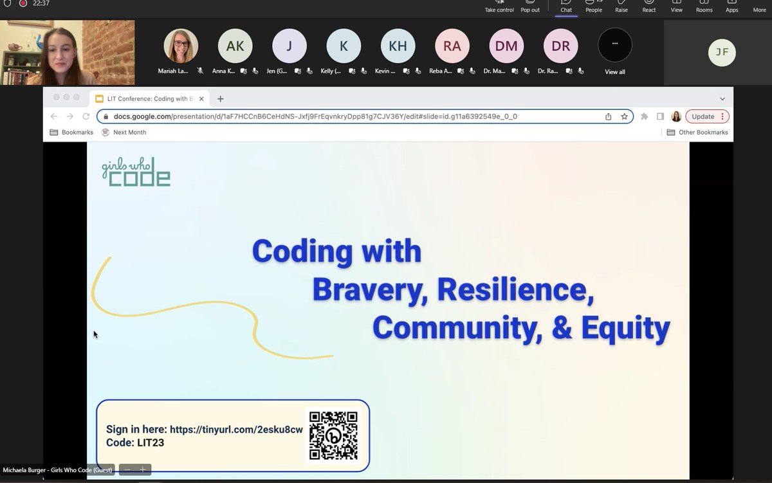Close the LIT Conference browser tab
The height and width of the screenshot is (483, 772).
tap(201, 98)
